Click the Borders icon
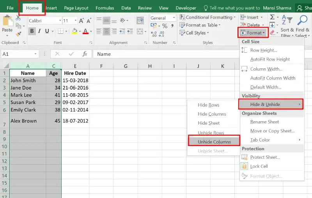 [x=60, y=31]
